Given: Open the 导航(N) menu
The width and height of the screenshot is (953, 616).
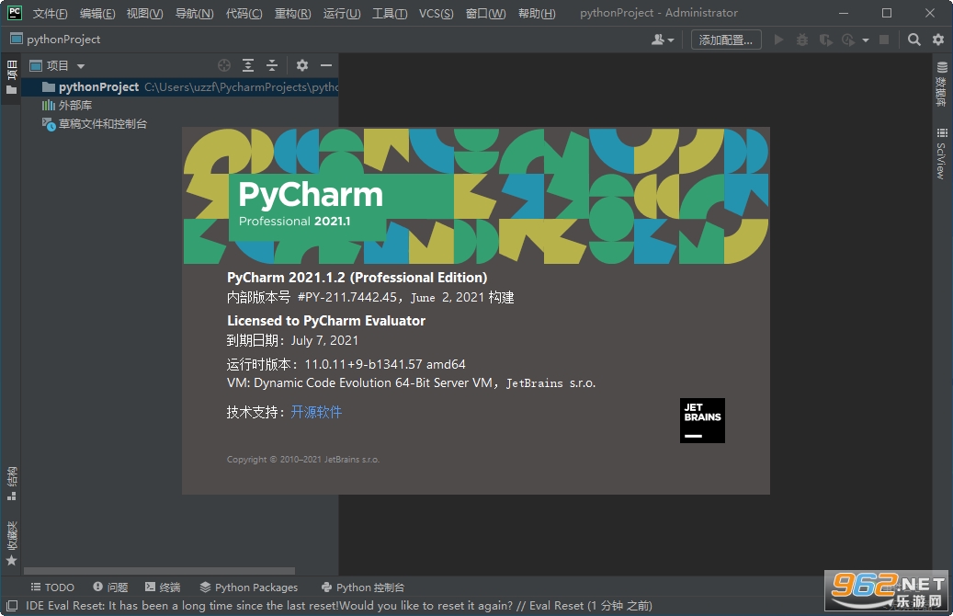Looking at the screenshot, I should (195, 14).
